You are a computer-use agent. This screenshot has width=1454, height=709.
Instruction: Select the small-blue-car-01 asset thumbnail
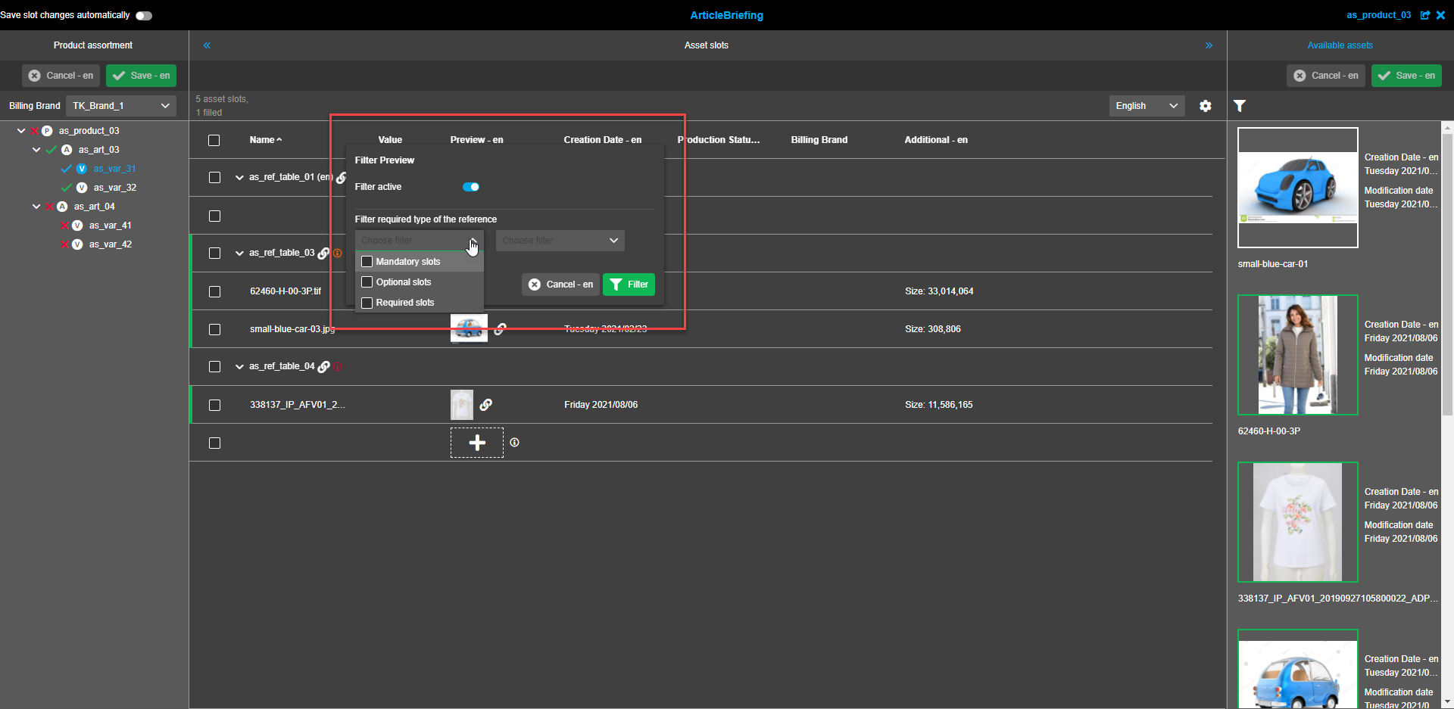1297,188
